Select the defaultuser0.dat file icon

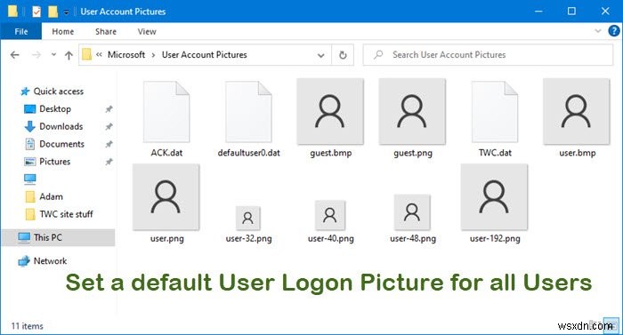click(x=248, y=112)
